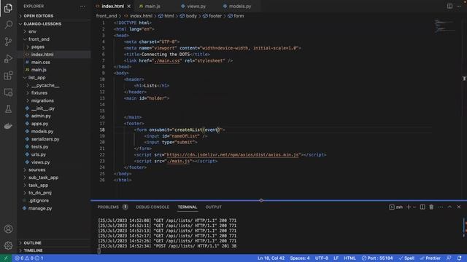
Task: Open the Source Control view
Action: [8, 41]
